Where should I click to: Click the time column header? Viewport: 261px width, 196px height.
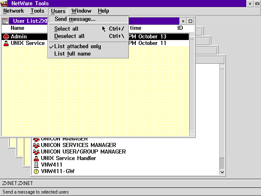click(135, 28)
